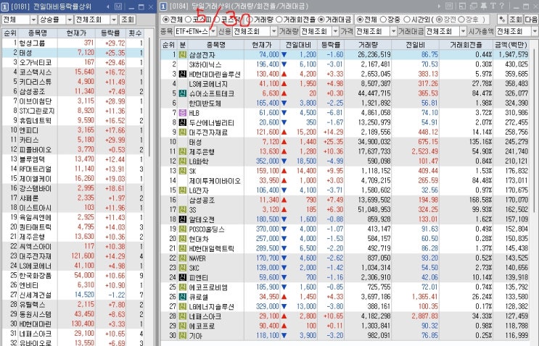The image size is (539, 346).
Task: Click the 신 badge on the NAVER row
Action: click(183, 258)
